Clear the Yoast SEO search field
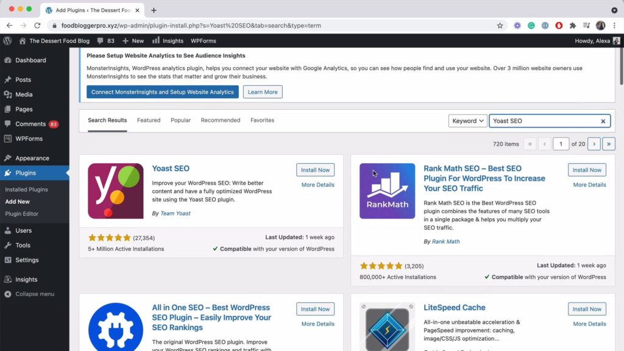The width and height of the screenshot is (624, 351). 603,121
